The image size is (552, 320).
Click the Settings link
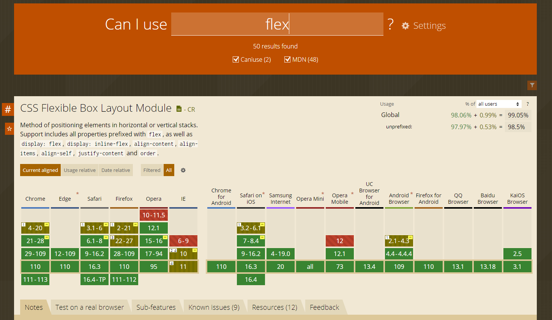pos(429,26)
